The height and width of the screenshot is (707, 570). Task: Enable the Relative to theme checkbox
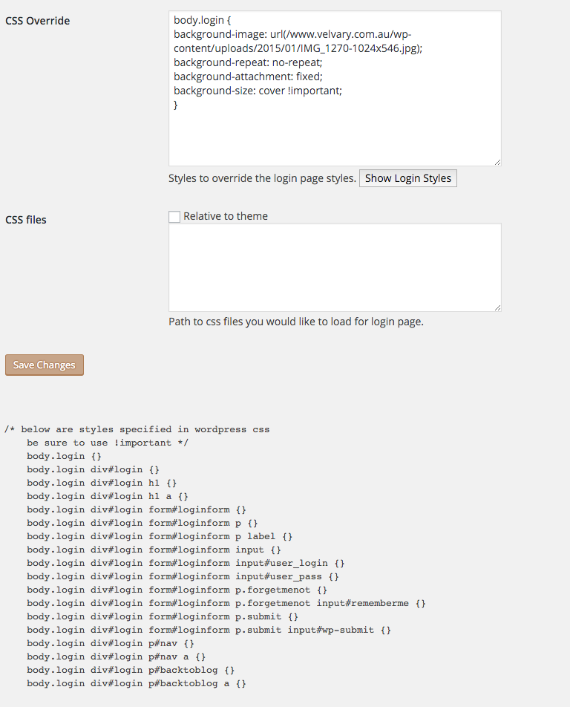pos(174,216)
